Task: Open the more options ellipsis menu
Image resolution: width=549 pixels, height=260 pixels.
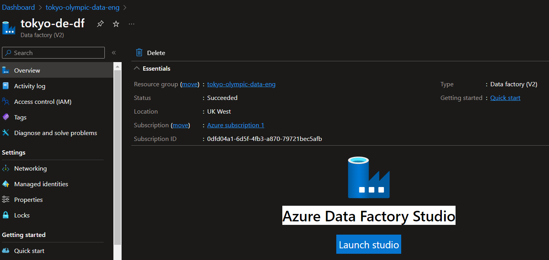Action: [x=131, y=24]
